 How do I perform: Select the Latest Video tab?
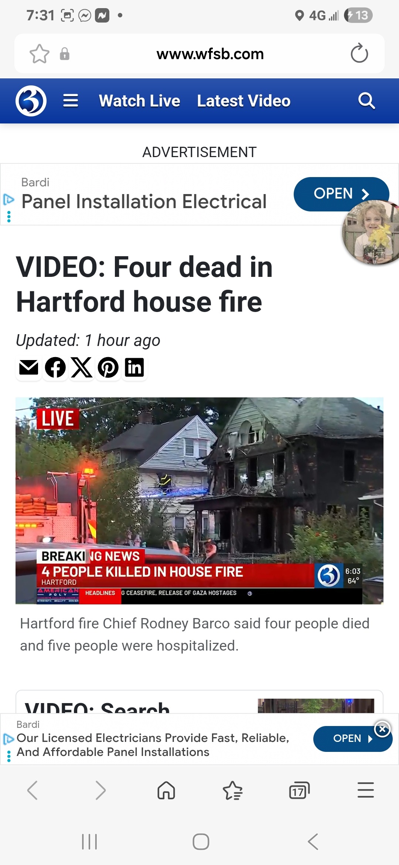coord(244,101)
